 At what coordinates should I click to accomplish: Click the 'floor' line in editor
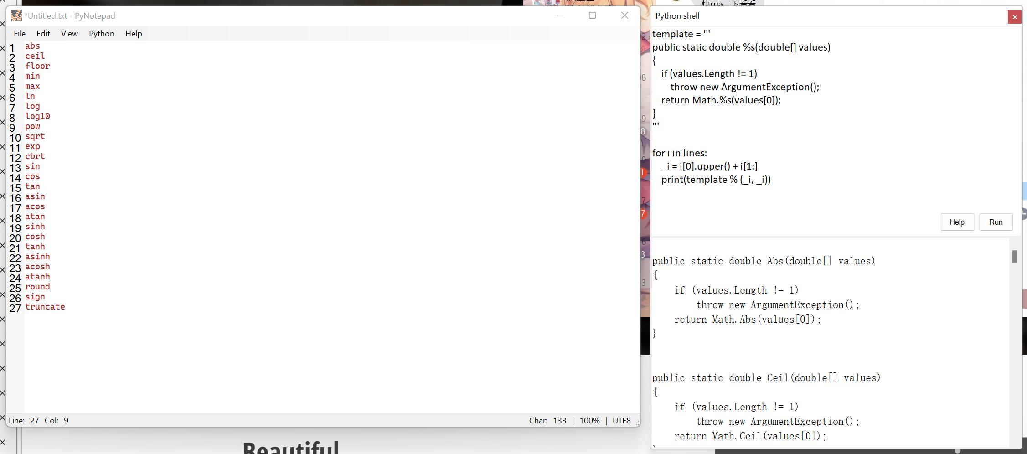(37, 66)
